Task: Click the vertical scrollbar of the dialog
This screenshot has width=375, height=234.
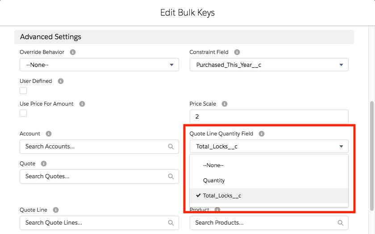Action: [372, 152]
